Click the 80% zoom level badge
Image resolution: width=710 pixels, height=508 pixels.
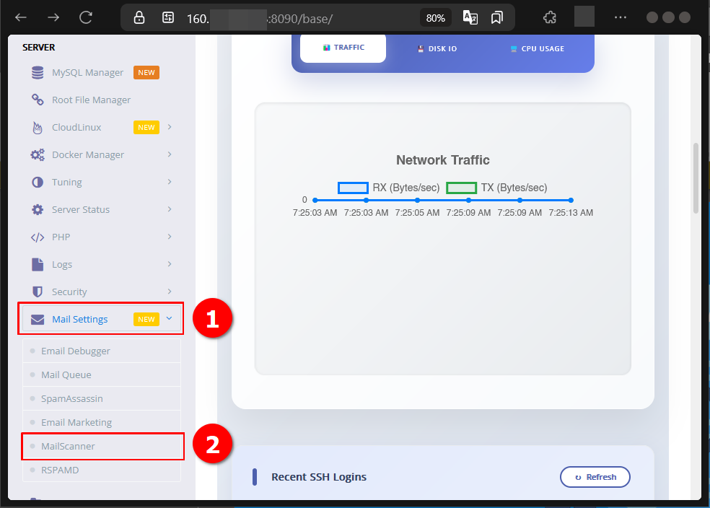point(435,18)
